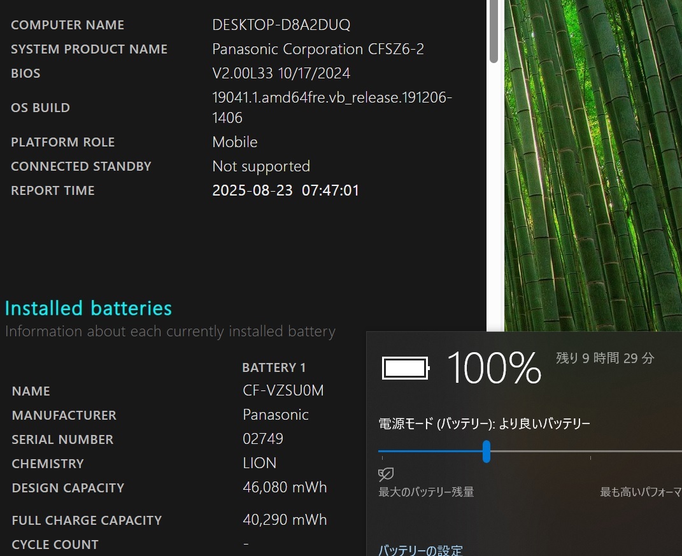This screenshot has height=556, width=682.
Task: Click the Mobile platform role value
Action: point(235,142)
